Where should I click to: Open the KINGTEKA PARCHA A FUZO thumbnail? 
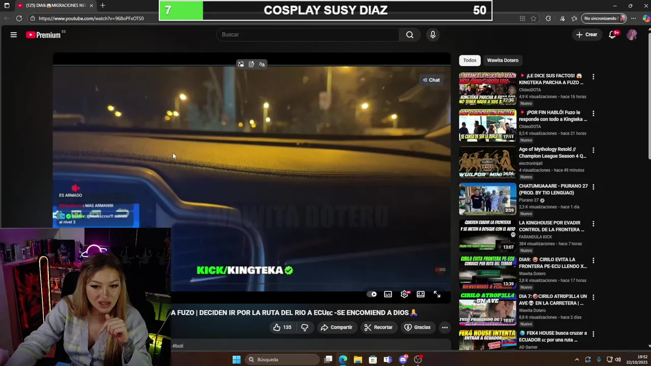click(x=488, y=88)
